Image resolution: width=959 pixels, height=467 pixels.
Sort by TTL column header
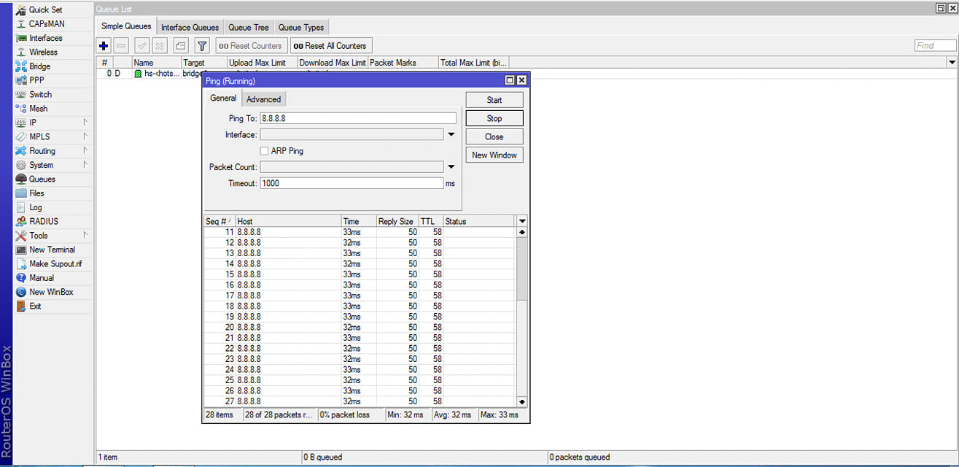pos(430,221)
